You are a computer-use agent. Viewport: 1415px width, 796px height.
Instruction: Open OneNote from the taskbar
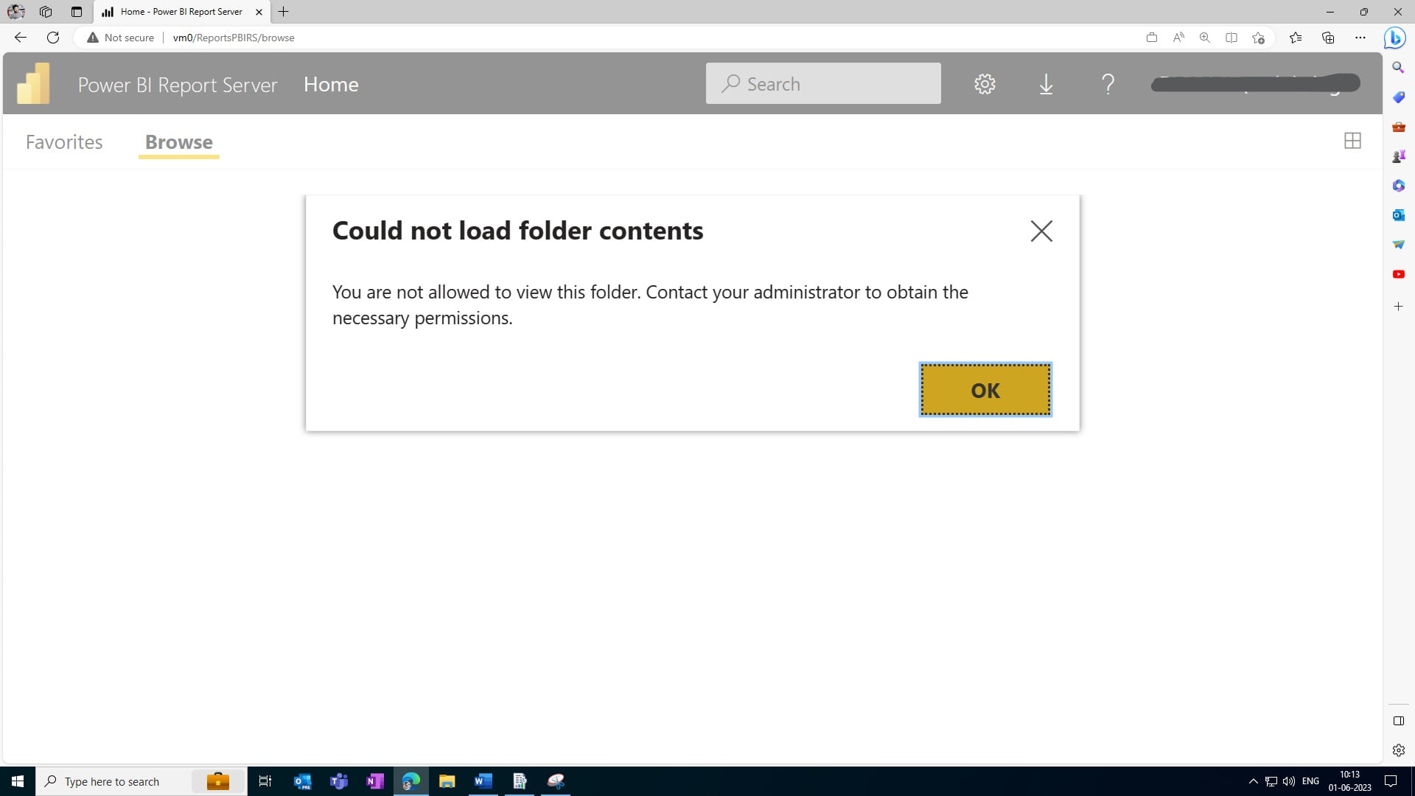tap(374, 781)
